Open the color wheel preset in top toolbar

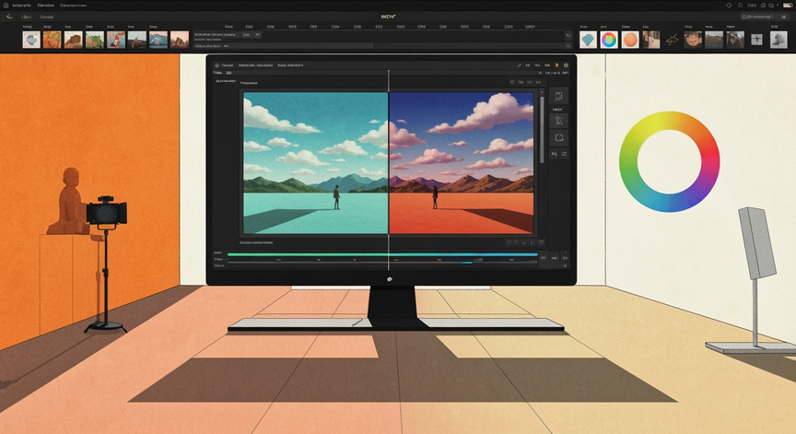[x=609, y=40]
